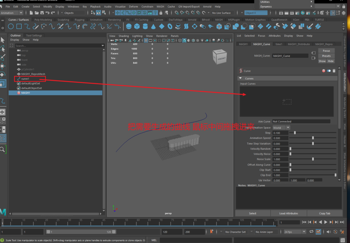Open the 24 fps dropdown
The height and width of the screenshot is (243, 350).
(x=295, y=232)
